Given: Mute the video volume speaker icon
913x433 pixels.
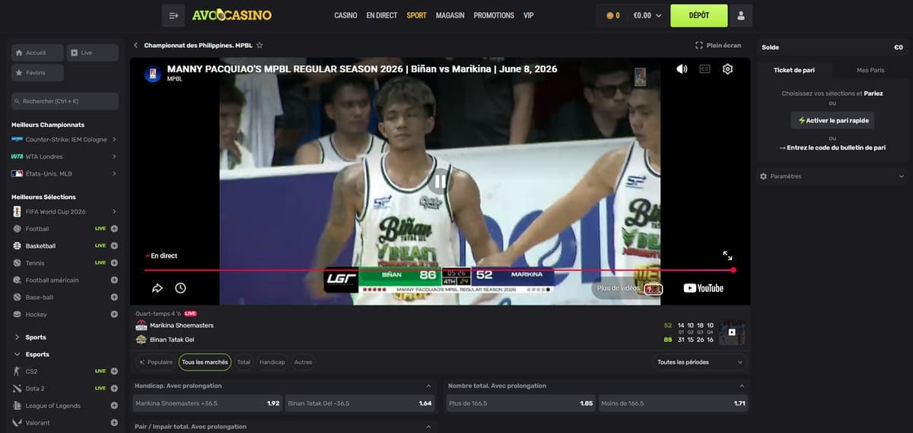Looking at the screenshot, I should click(x=682, y=69).
